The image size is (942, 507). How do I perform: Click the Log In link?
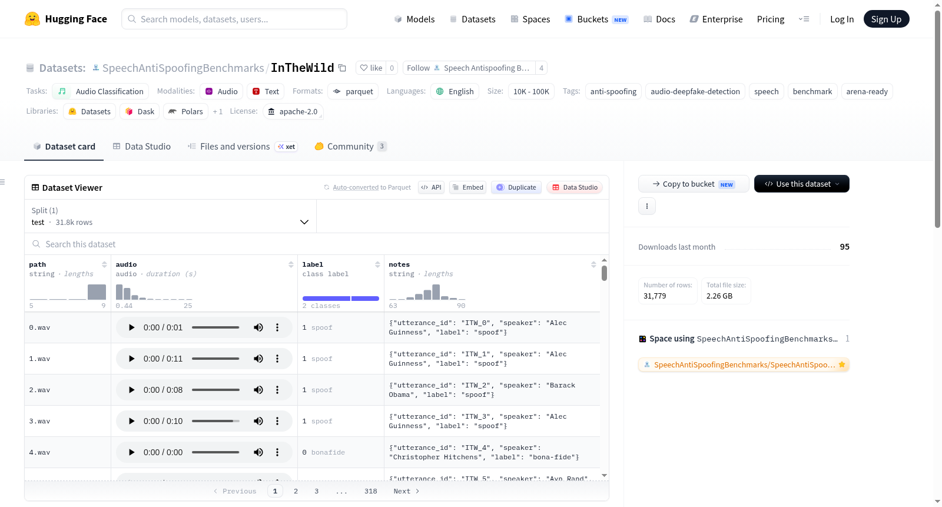(x=842, y=19)
